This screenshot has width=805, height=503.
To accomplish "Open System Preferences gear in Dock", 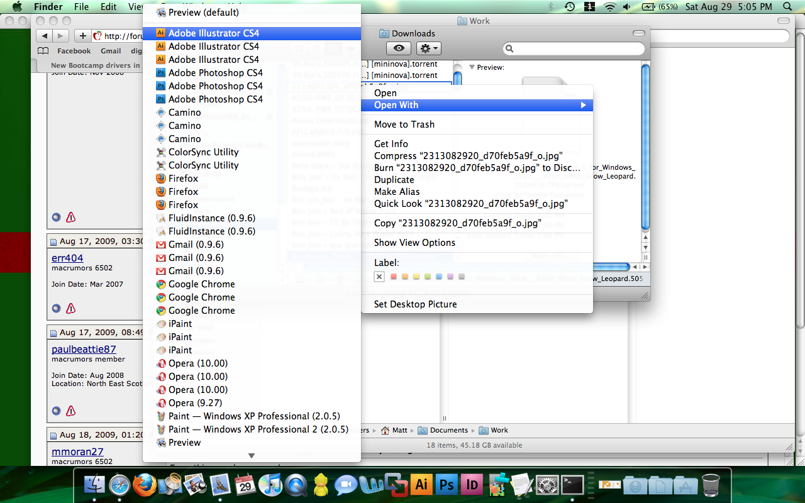I will click(547, 485).
